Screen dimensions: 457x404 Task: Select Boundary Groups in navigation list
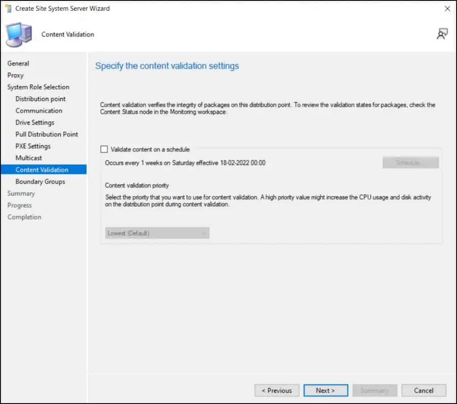click(x=40, y=181)
